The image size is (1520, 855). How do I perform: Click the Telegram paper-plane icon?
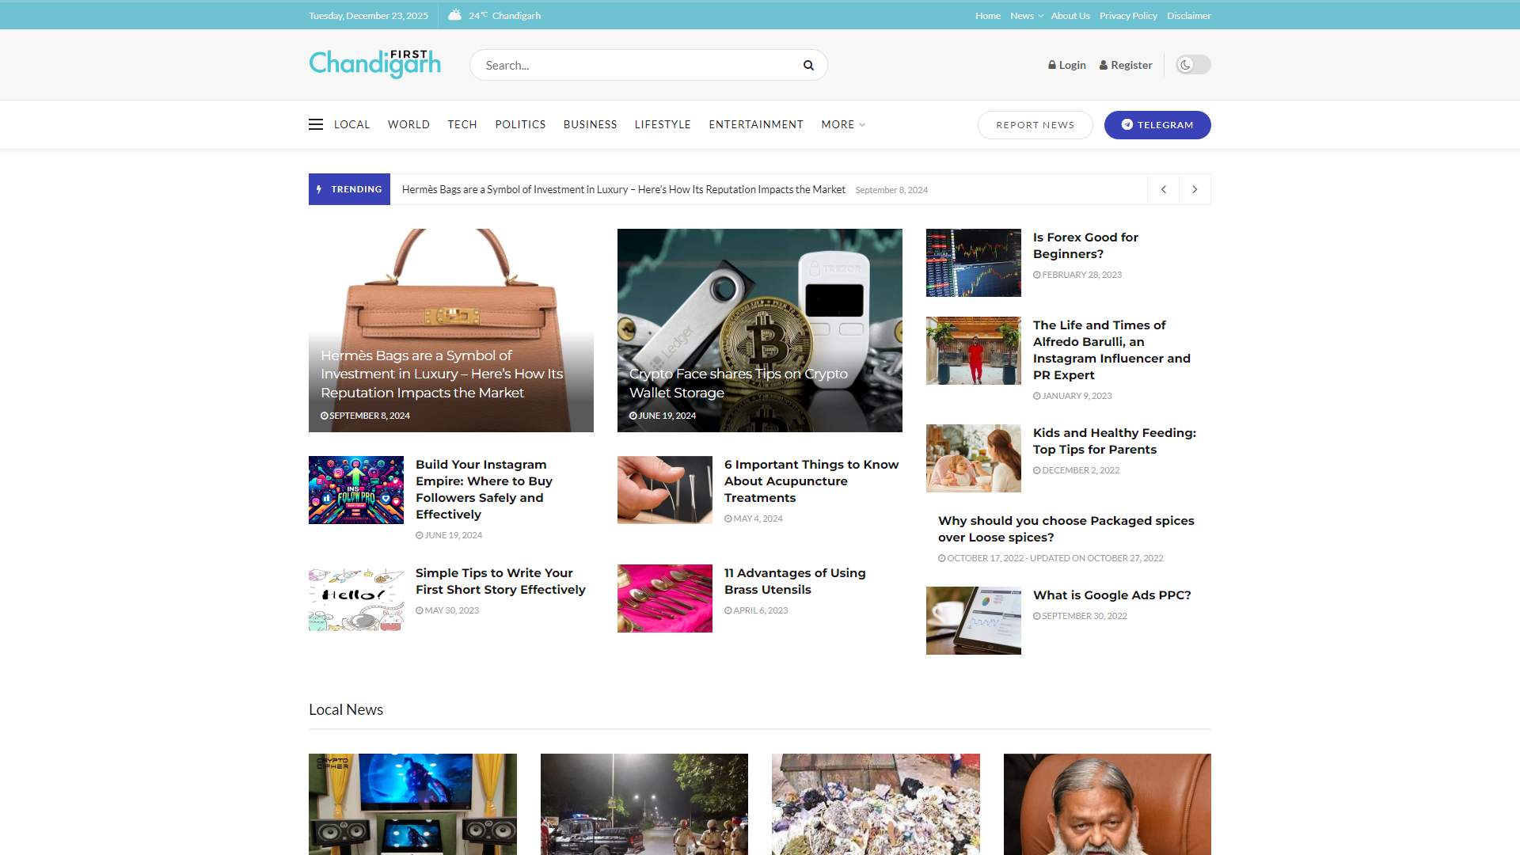[x=1127, y=124]
